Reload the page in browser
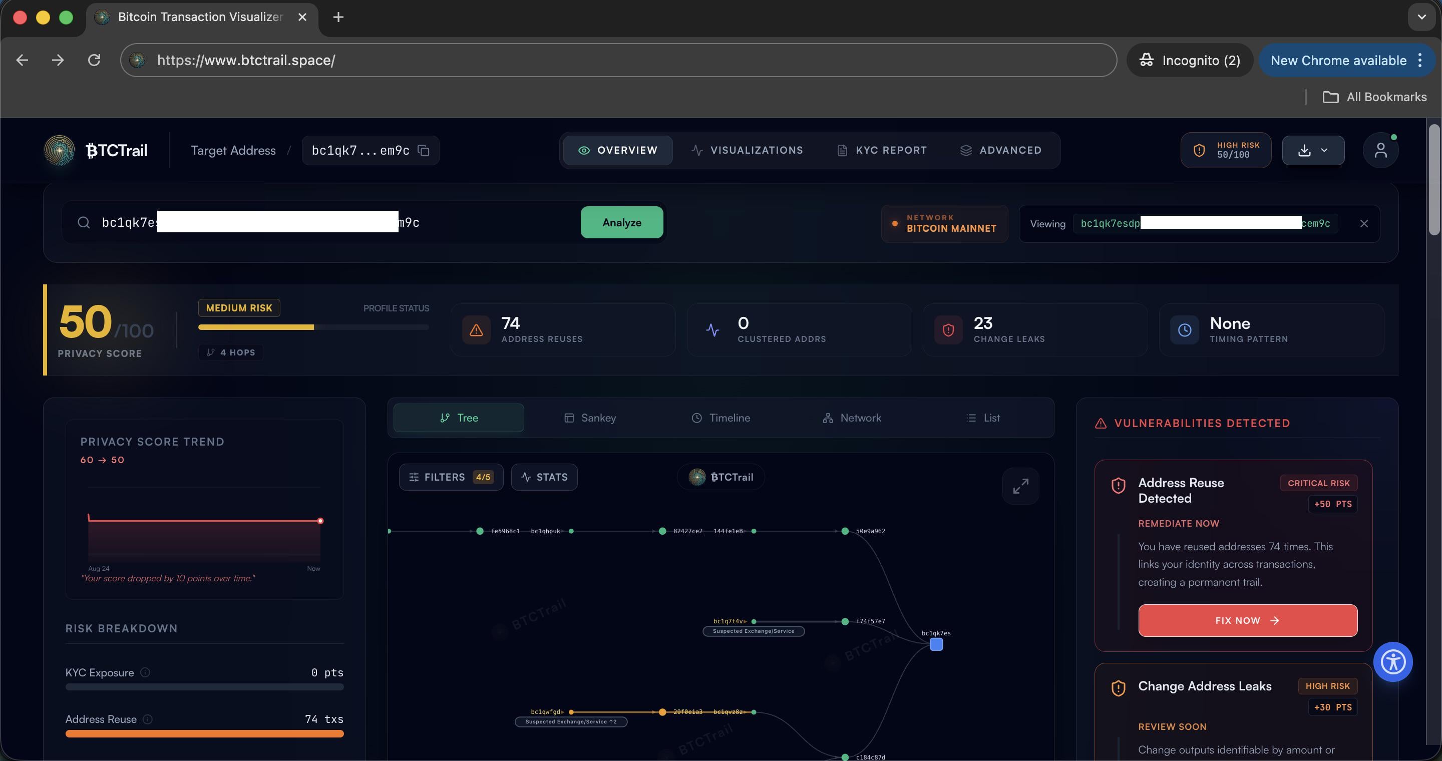1442x761 pixels. (94, 60)
